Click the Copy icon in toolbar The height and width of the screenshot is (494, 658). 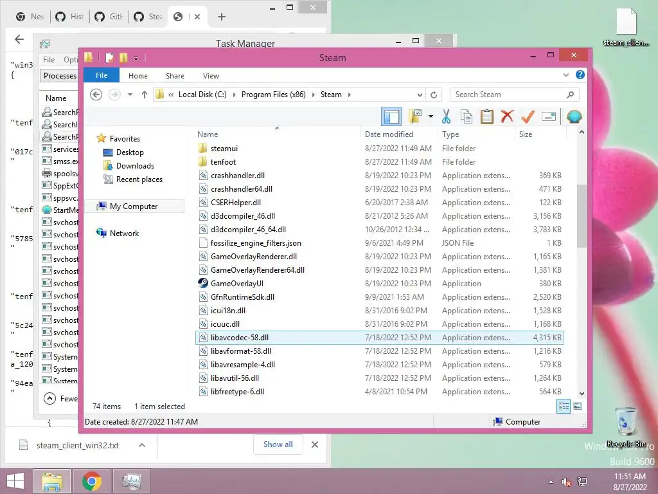(467, 116)
